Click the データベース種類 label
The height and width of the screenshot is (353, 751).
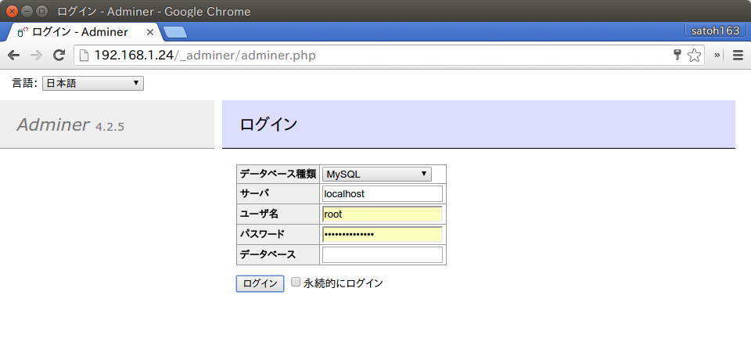click(x=278, y=174)
